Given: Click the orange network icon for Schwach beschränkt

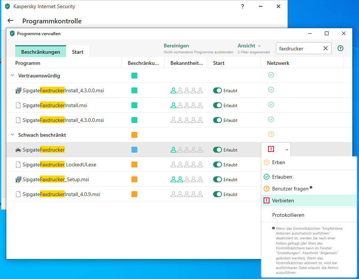Looking at the screenshot, I should [271, 134].
